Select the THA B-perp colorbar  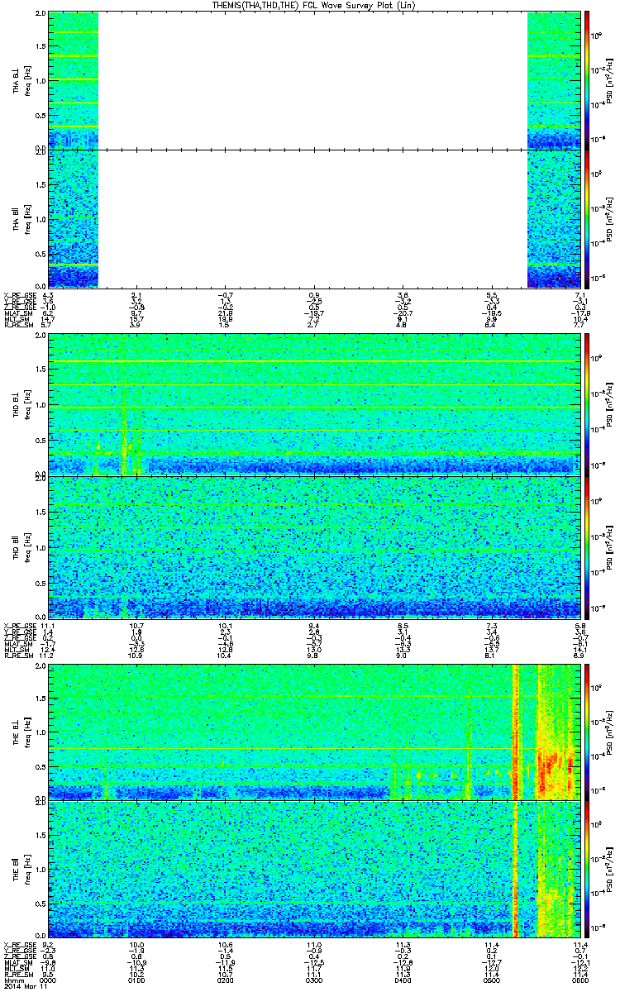587,80
